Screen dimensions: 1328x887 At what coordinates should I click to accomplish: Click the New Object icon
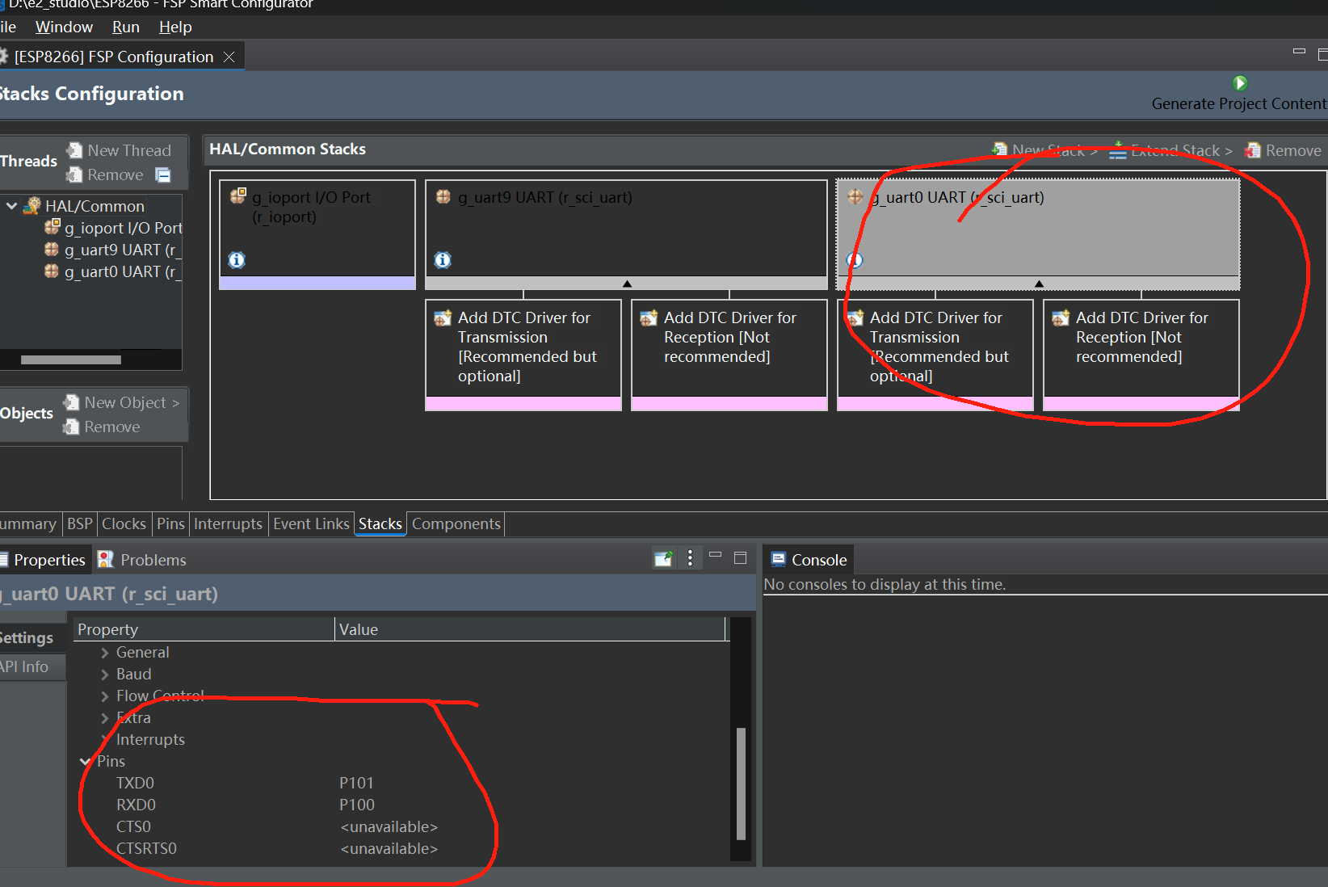click(x=72, y=402)
